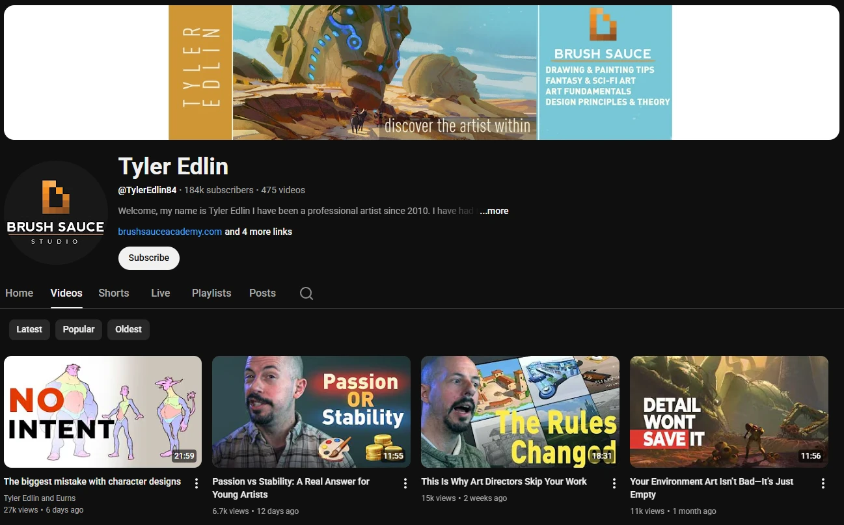Open three-dot menu for Environment Art video
The height and width of the screenshot is (525, 844).
coord(823,483)
